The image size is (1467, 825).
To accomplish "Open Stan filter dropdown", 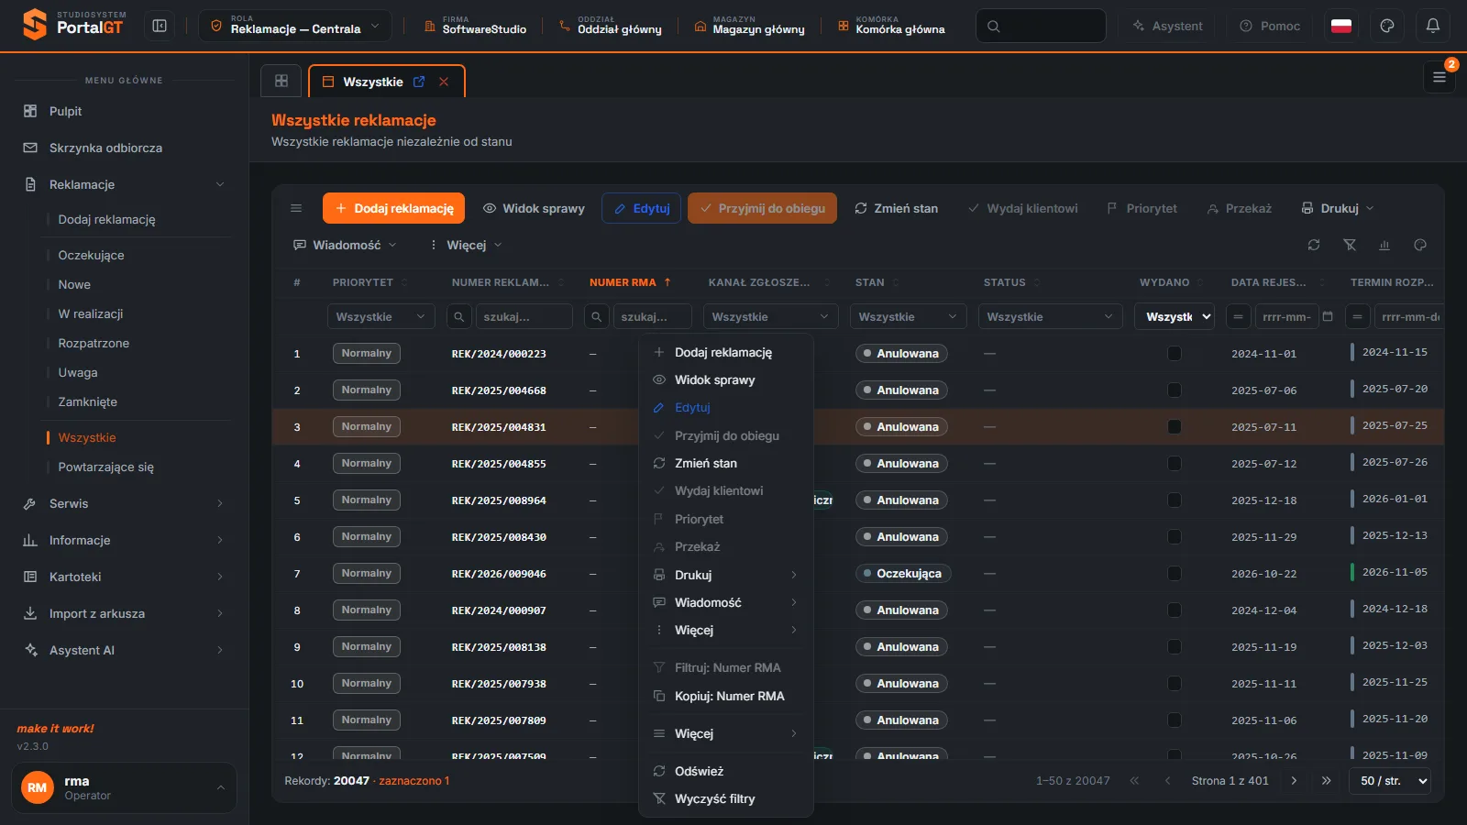I will tap(908, 316).
